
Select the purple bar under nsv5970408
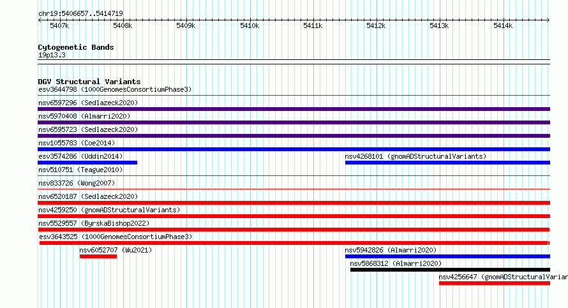point(294,122)
